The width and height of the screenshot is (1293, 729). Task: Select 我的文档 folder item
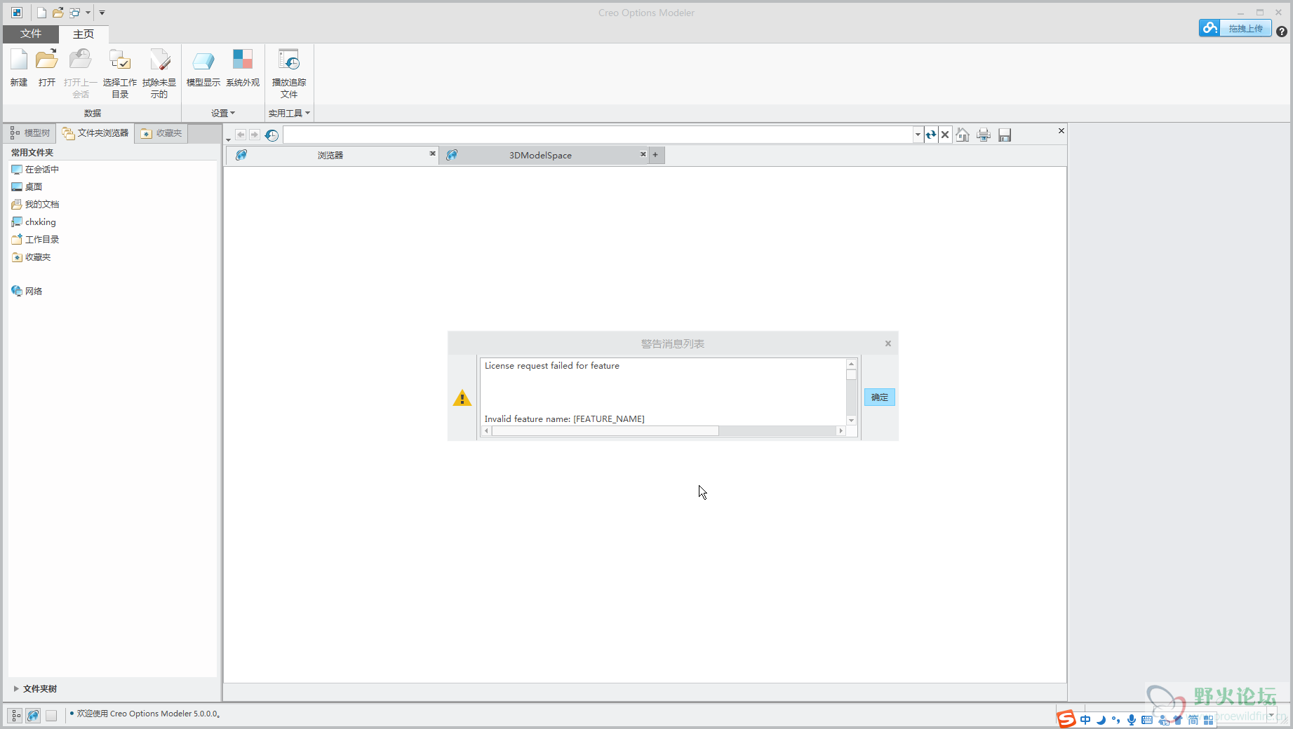click(35, 205)
